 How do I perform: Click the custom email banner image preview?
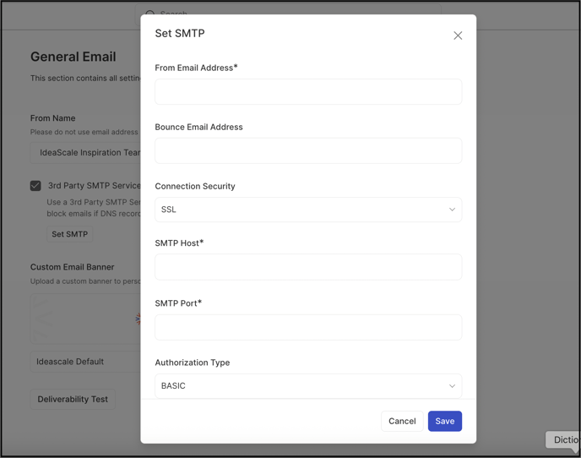point(85,319)
